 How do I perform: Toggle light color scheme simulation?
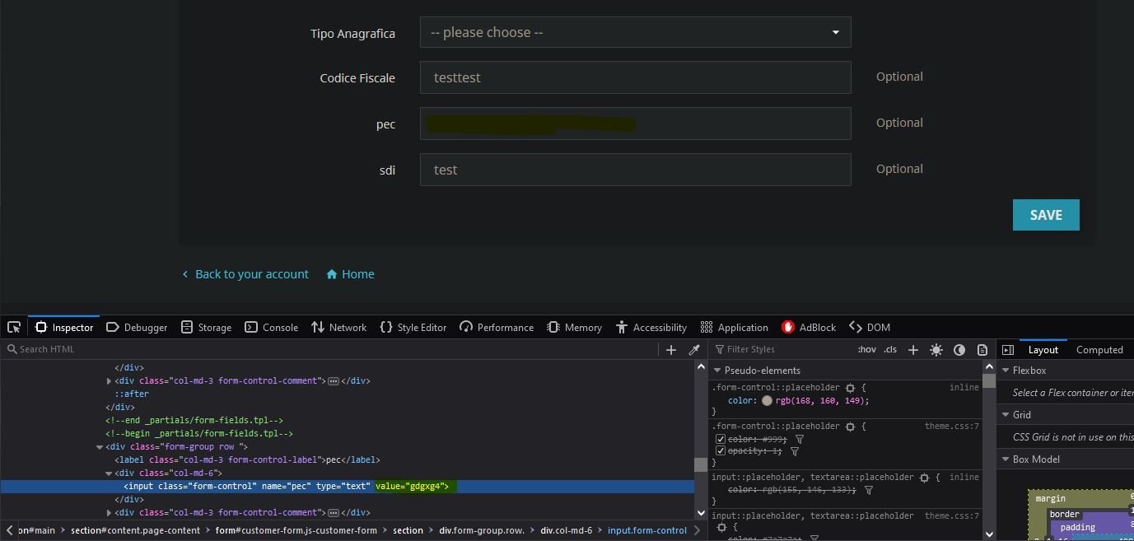936,350
